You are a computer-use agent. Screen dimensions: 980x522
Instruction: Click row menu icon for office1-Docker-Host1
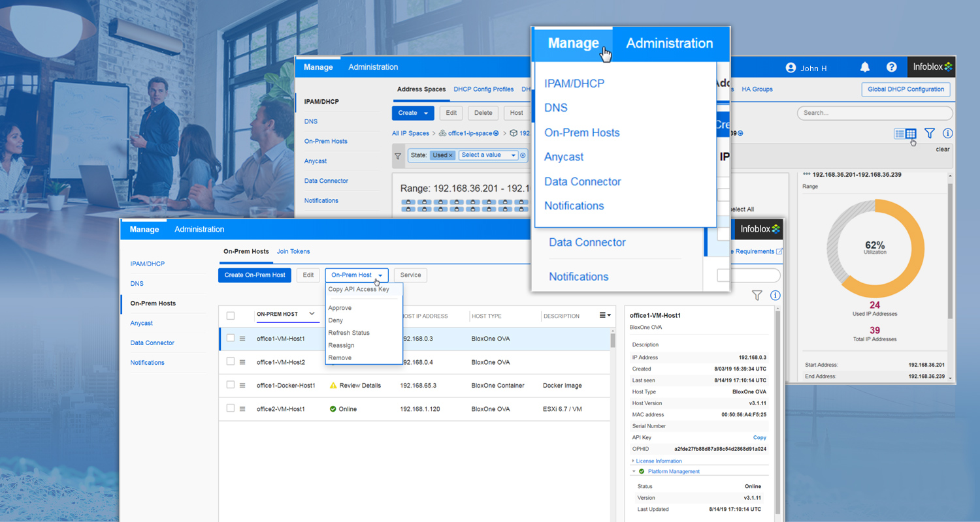pos(242,386)
